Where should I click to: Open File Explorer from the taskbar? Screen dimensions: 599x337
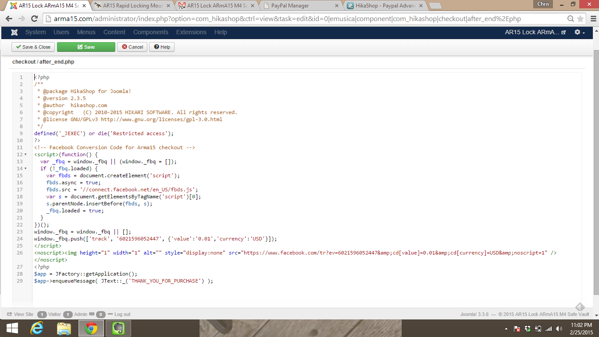pyautogui.click(x=64, y=328)
